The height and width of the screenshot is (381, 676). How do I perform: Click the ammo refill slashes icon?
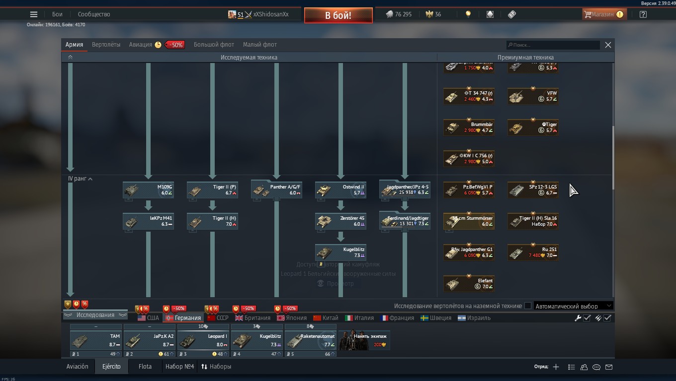point(598,318)
